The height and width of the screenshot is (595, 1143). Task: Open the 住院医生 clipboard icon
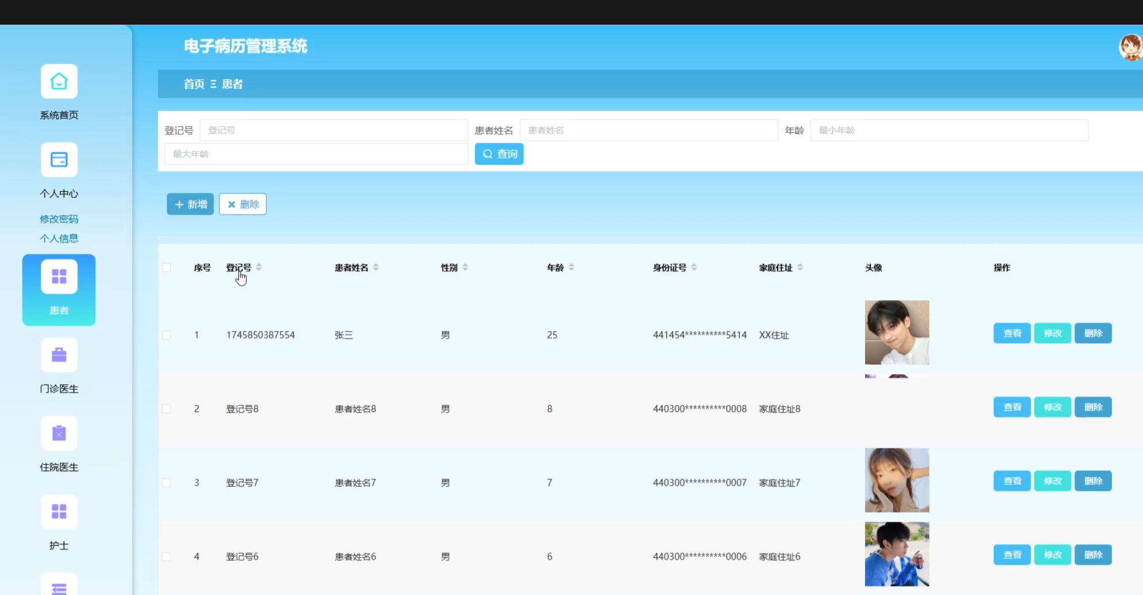click(x=59, y=433)
